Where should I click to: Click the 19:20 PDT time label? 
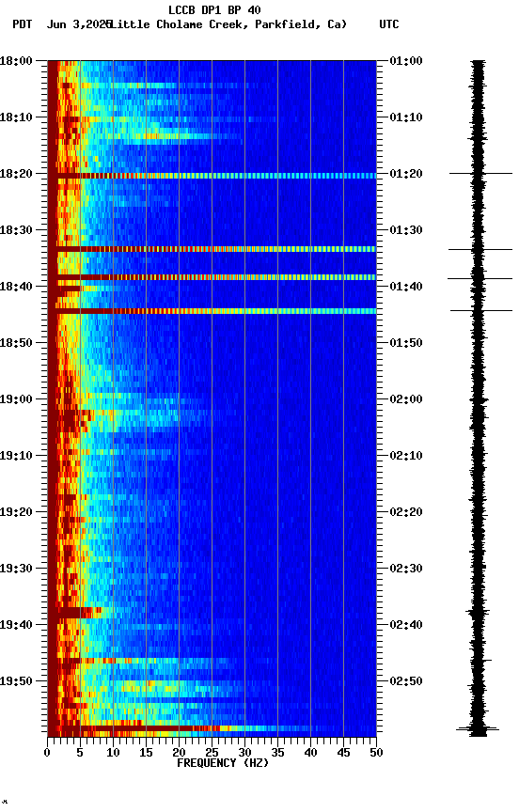coord(16,513)
